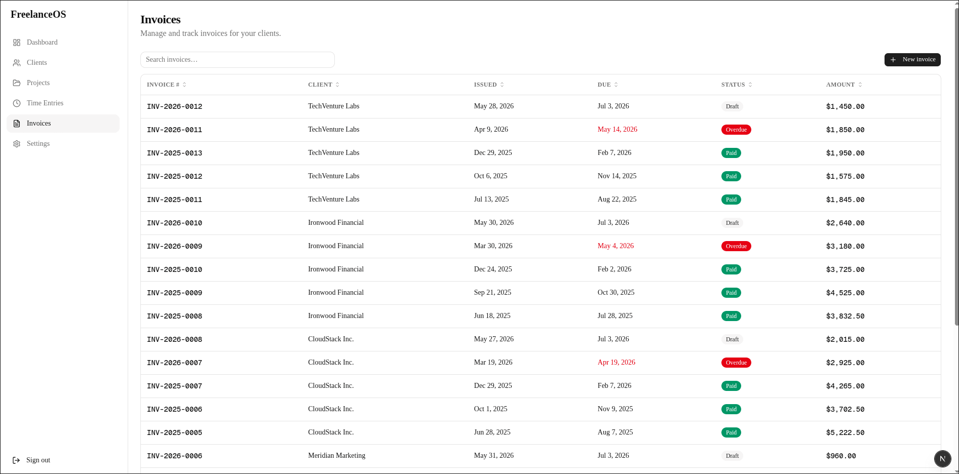959x474 pixels.
Task: Focus the Search invoices field
Action: point(238,60)
